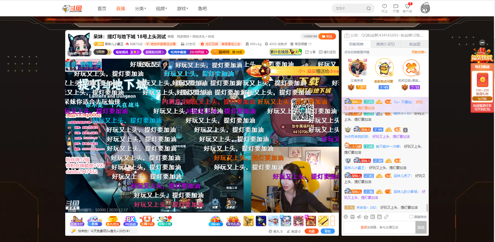Switch to 贵宾(1.8万) tab
Image resolution: width=495 pixels, height=242 pixels.
[385, 44]
